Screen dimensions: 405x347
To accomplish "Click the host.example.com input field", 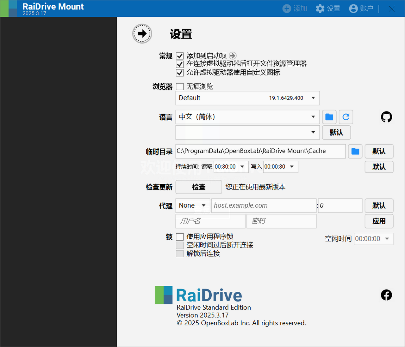I will [264, 206].
